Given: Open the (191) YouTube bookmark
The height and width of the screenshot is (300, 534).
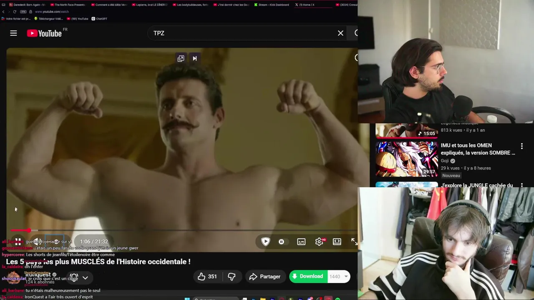Looking at the screenshot, I should pyautogui.click(x=77, y=19).
